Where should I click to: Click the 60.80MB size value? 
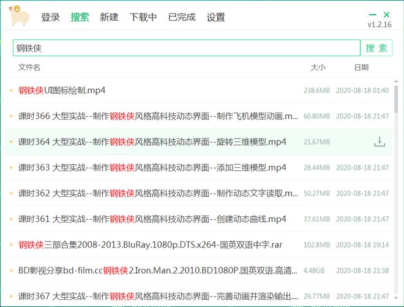(x=316, y=116)
